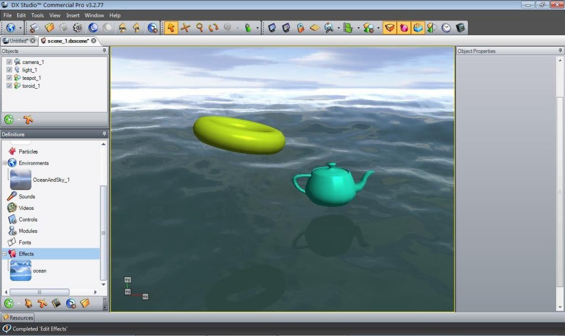Insert a box primitive from the toolbar
This screenshot has height=336, width=565.
click(x=390, y=26)
